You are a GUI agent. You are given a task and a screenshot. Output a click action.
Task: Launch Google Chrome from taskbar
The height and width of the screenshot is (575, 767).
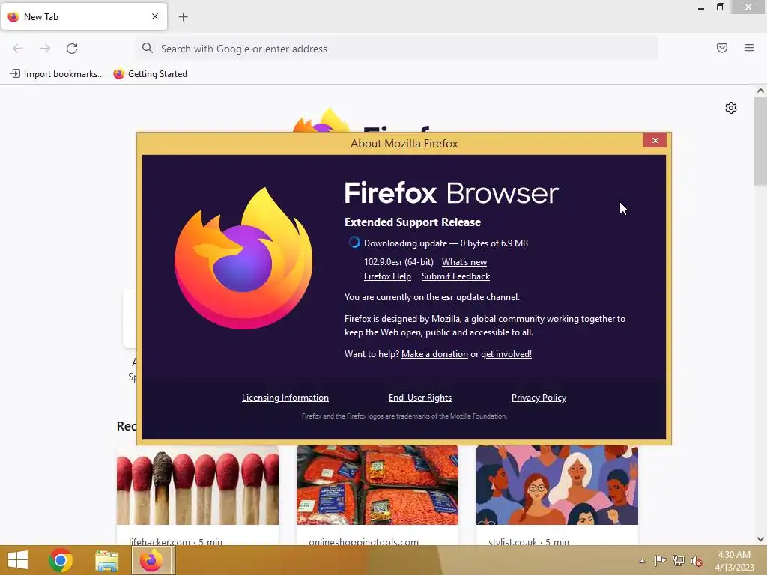61,560
